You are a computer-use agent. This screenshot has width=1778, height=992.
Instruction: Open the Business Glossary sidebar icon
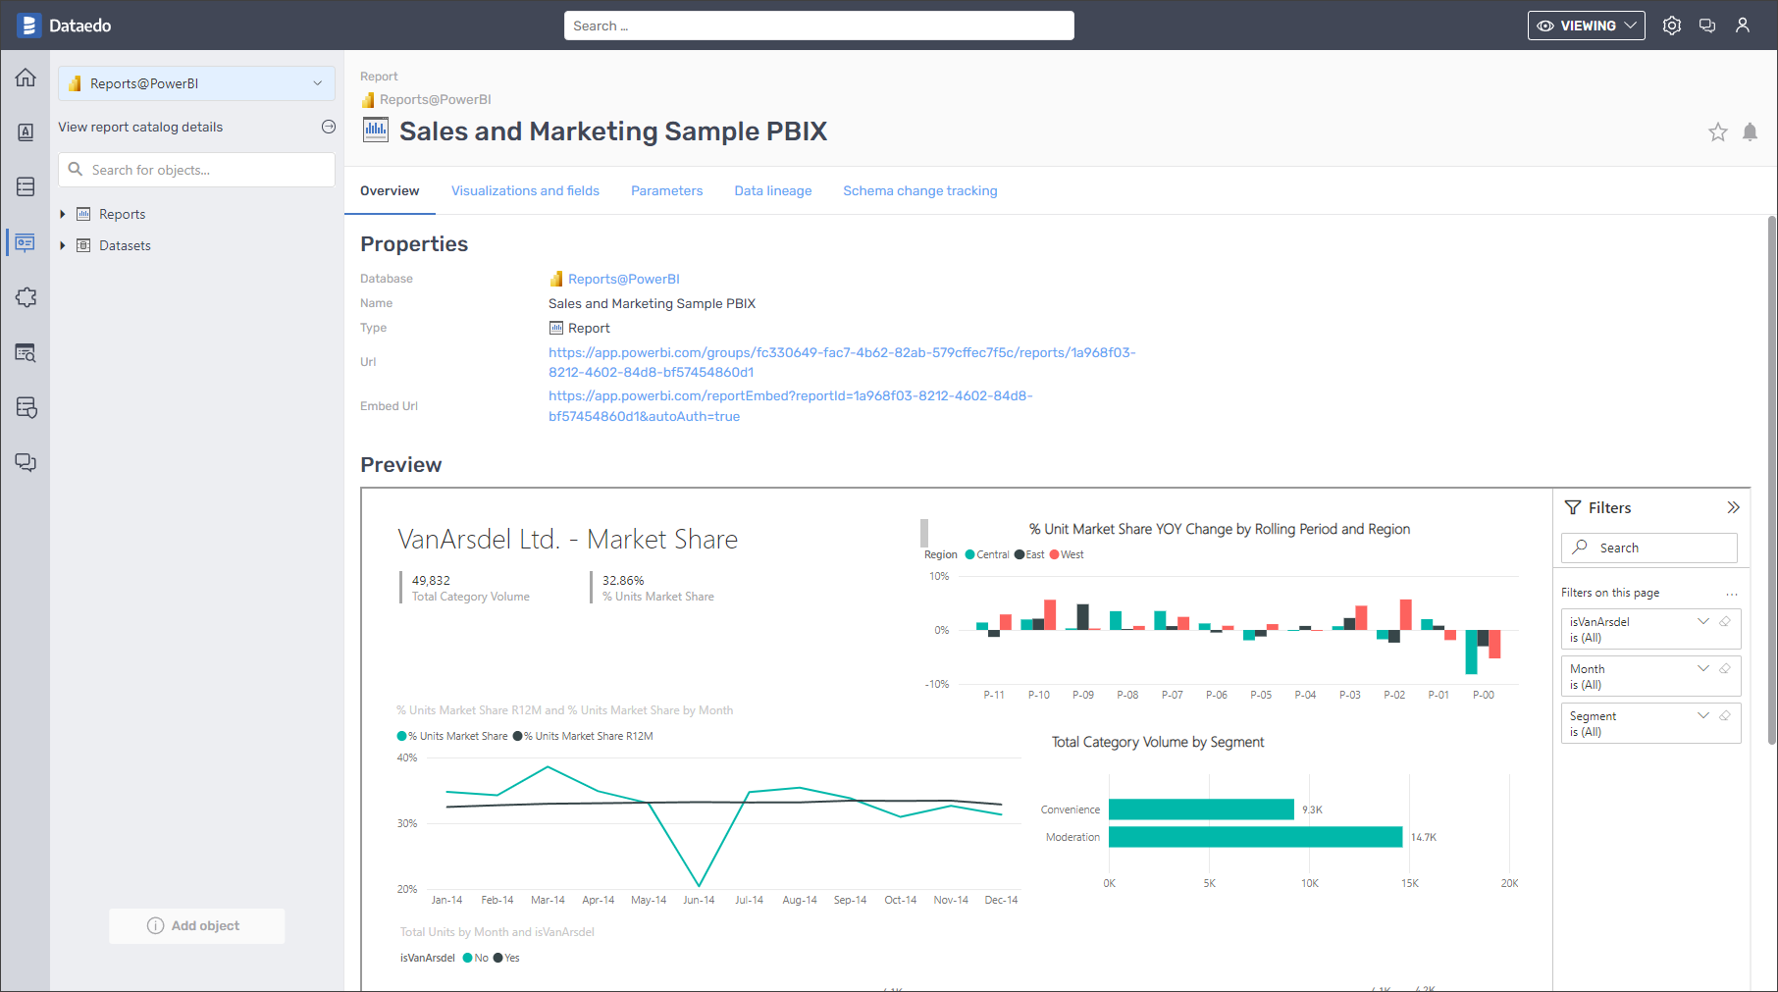point(25,131)
